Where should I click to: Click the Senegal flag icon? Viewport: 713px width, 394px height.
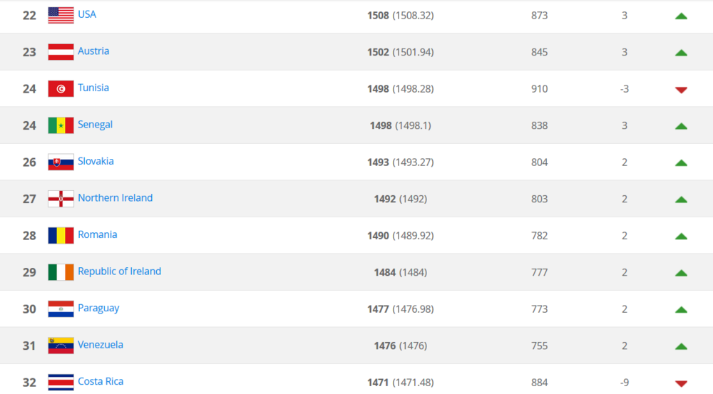coord(61,125)
